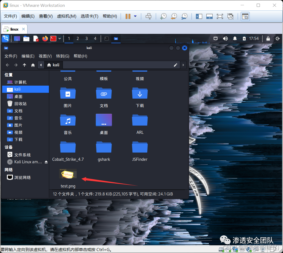Switch to workspace 2
This screenshot has height=253, width=283.
(x=77, y=39)
